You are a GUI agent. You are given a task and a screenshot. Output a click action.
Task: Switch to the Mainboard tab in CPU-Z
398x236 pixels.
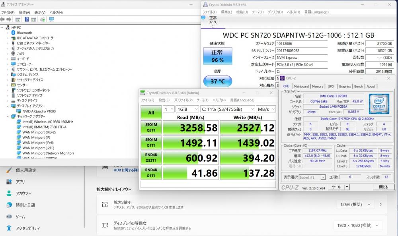click(x=301, y=87)
